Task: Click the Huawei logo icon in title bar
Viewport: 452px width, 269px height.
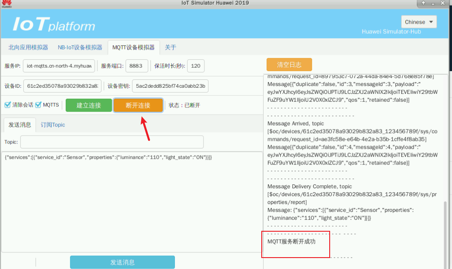Action: click(x=6, y=4)
